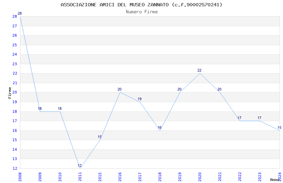This screenshot has width=283, height=183.
Task: Select year label 2018 on x-axis
Action: pos(160,177)
